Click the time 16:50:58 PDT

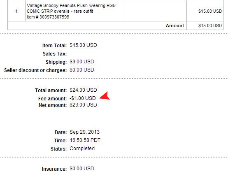(x=85, y=140)
